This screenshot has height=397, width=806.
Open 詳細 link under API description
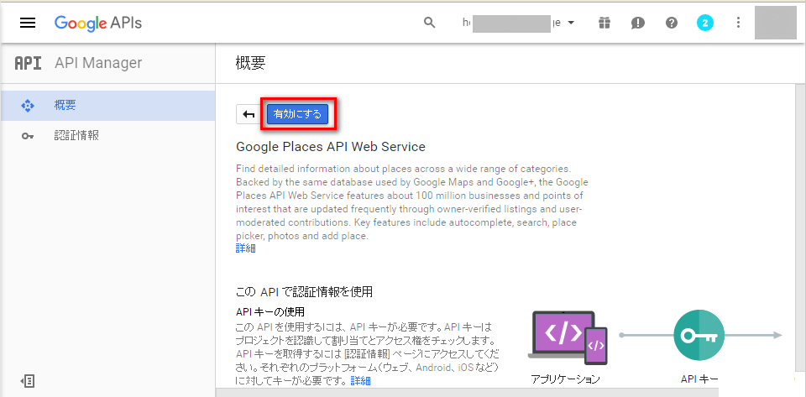click(246, 249)
